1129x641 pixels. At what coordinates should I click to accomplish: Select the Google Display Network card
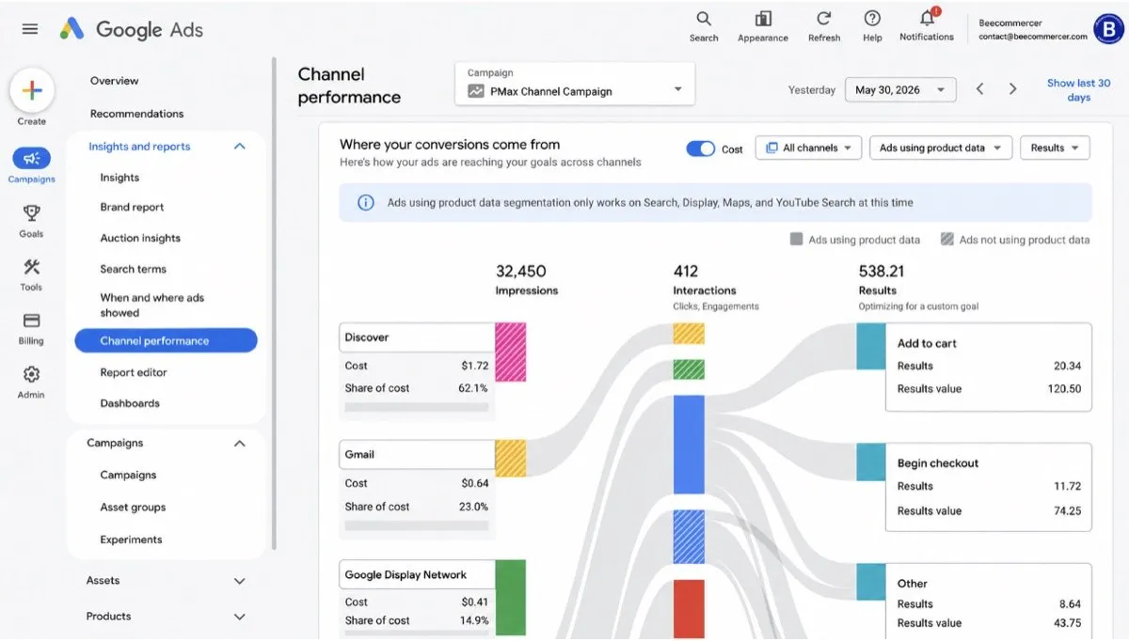click(x=417, y=600)
